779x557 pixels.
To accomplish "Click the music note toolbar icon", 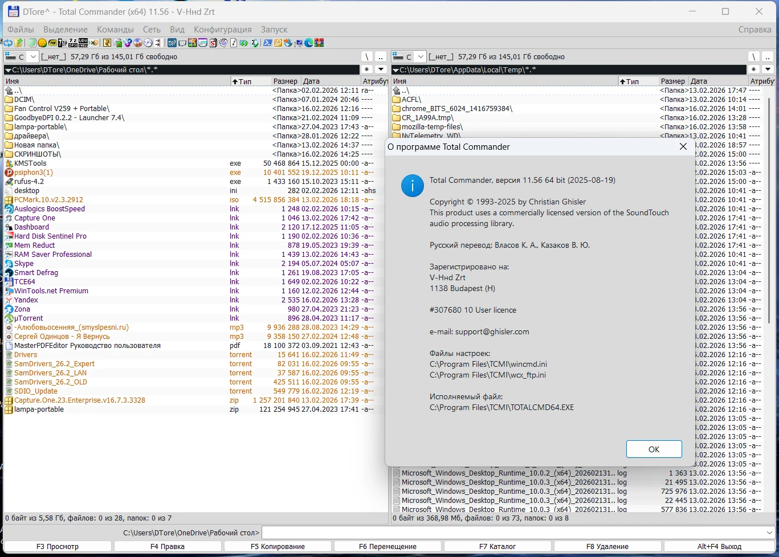I will (233, 43).
